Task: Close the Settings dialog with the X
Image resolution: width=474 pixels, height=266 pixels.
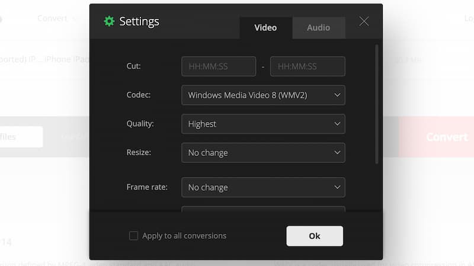Action: click(364, 21)
